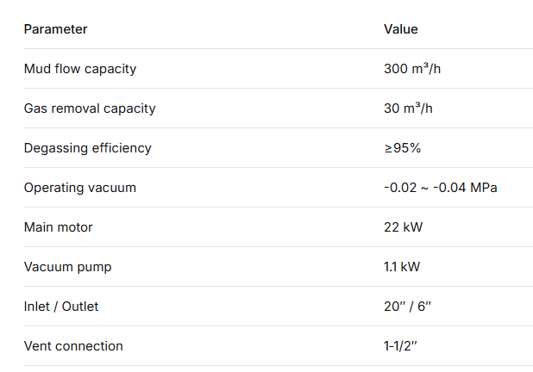Click the 1.1 kW value
The height and width of the screenshot is (372, 533).
tap(402, 267)
